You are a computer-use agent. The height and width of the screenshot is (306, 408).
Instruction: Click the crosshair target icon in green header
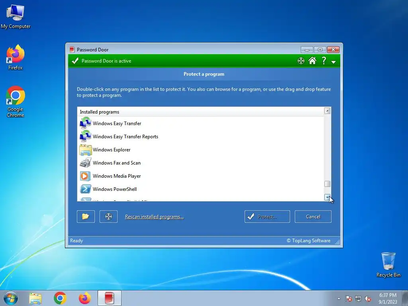coord(301,61)
